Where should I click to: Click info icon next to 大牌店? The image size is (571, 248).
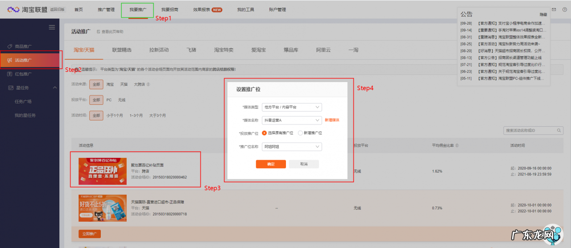tap(148, 84)
